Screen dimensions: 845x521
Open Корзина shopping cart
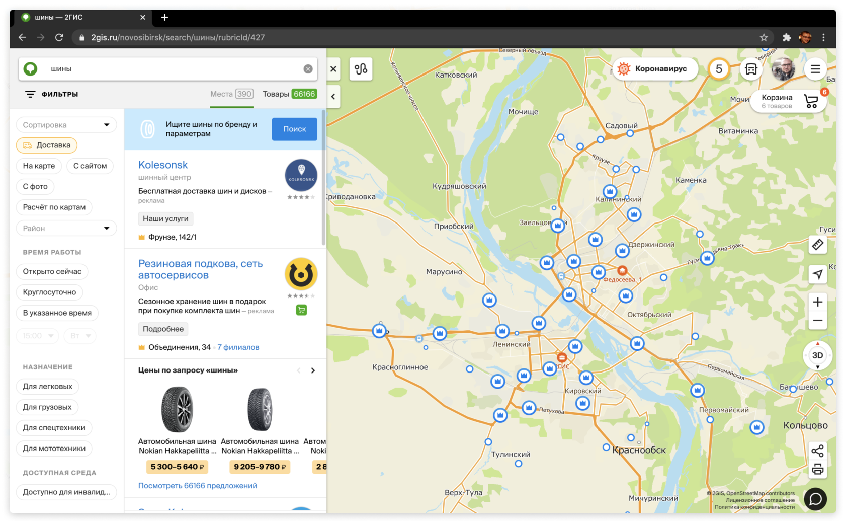click(789, 101)
